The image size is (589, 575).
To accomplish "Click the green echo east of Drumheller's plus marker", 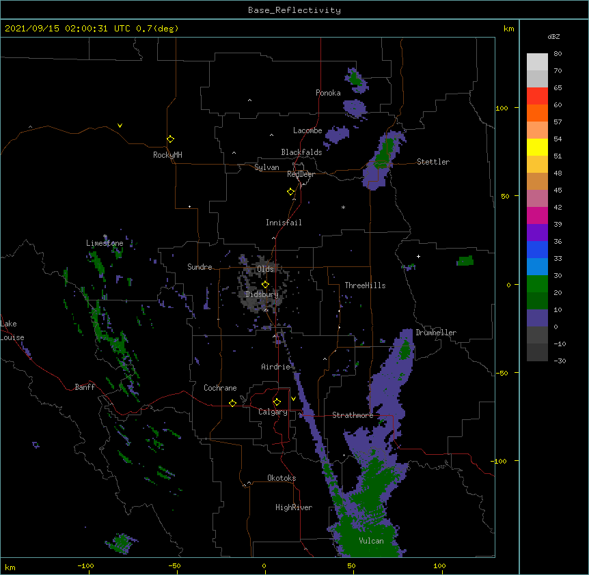I will [465, 261].
